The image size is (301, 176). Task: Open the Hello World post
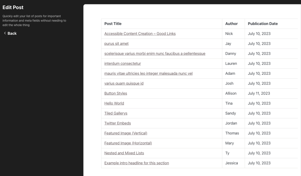pos(114,103)
